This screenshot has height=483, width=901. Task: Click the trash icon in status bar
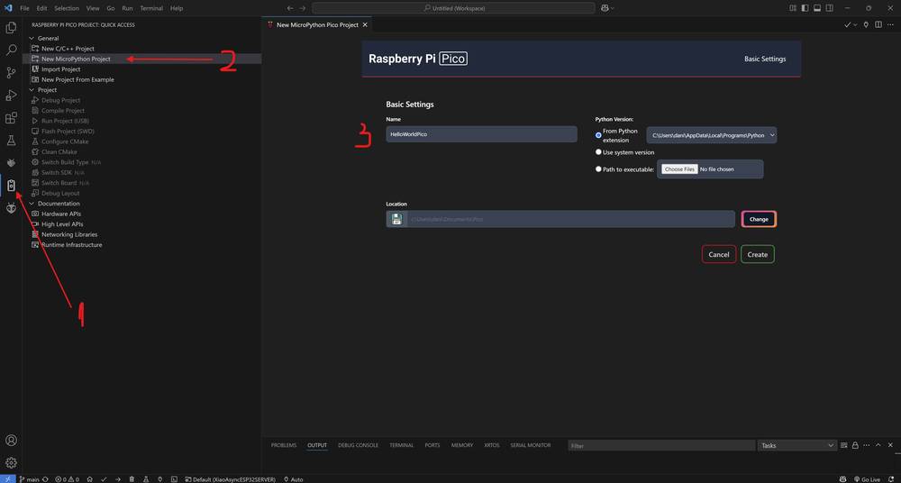pyautogui.click(x=132, y=479)
